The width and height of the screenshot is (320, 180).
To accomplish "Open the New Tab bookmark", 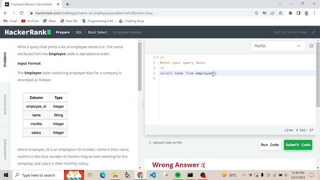I will click(x=69, y=21).
